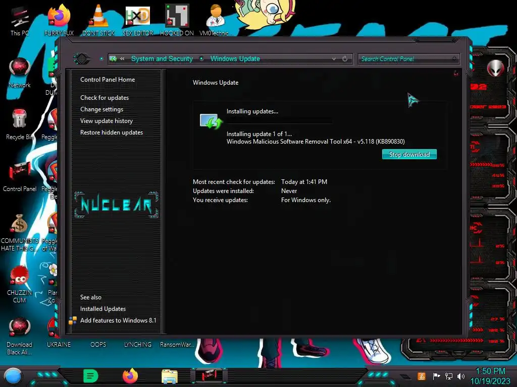Open the Control Panel desktop shortcut
This screenshot has height=387, width=517.
click(20, 176)
